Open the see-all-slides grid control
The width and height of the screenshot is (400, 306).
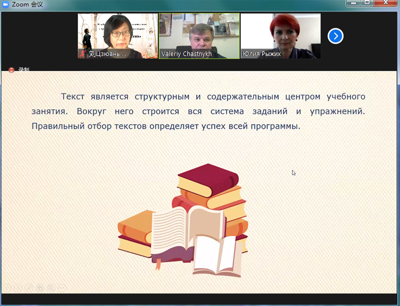[39, 287]
